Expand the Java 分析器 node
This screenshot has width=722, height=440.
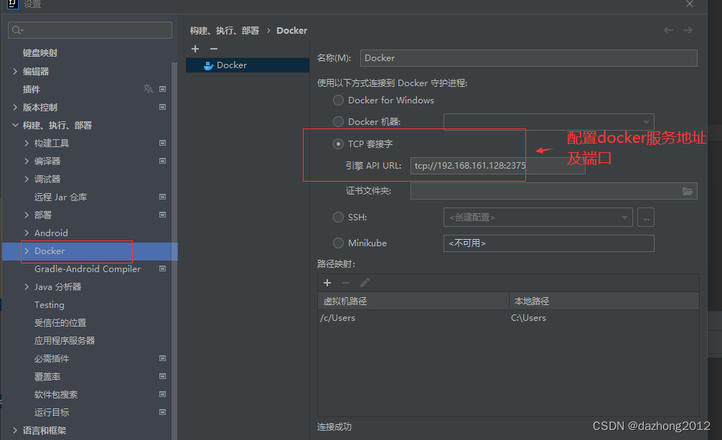27,287
